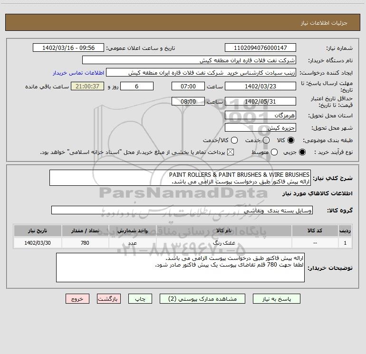This screenshot has width=366, height=354.
Task: Click the announcement date field 1402/03/16 - 09:56
Action: coord(68,48)
